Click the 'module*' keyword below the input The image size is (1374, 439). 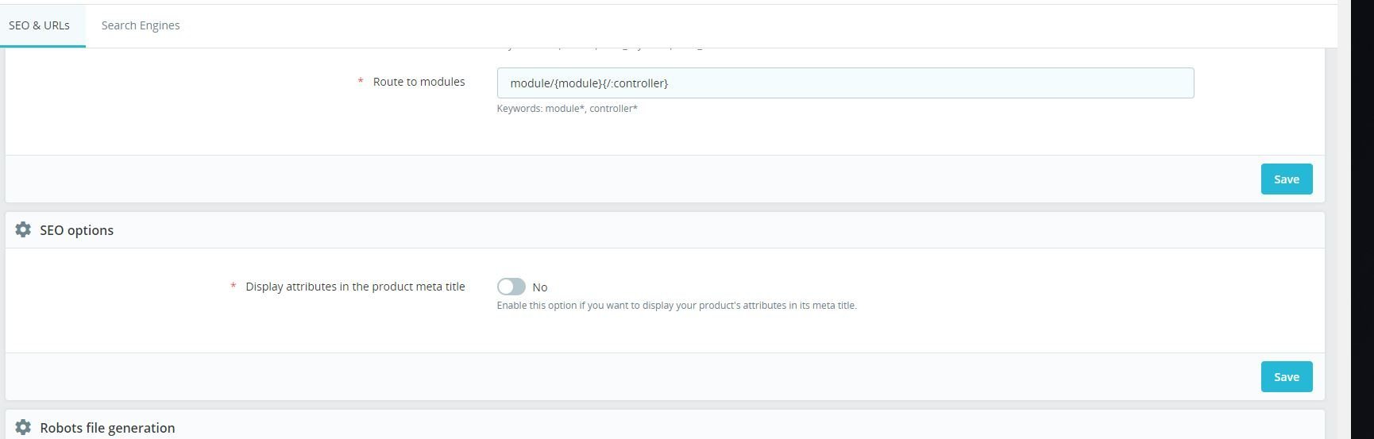[565, 109]
